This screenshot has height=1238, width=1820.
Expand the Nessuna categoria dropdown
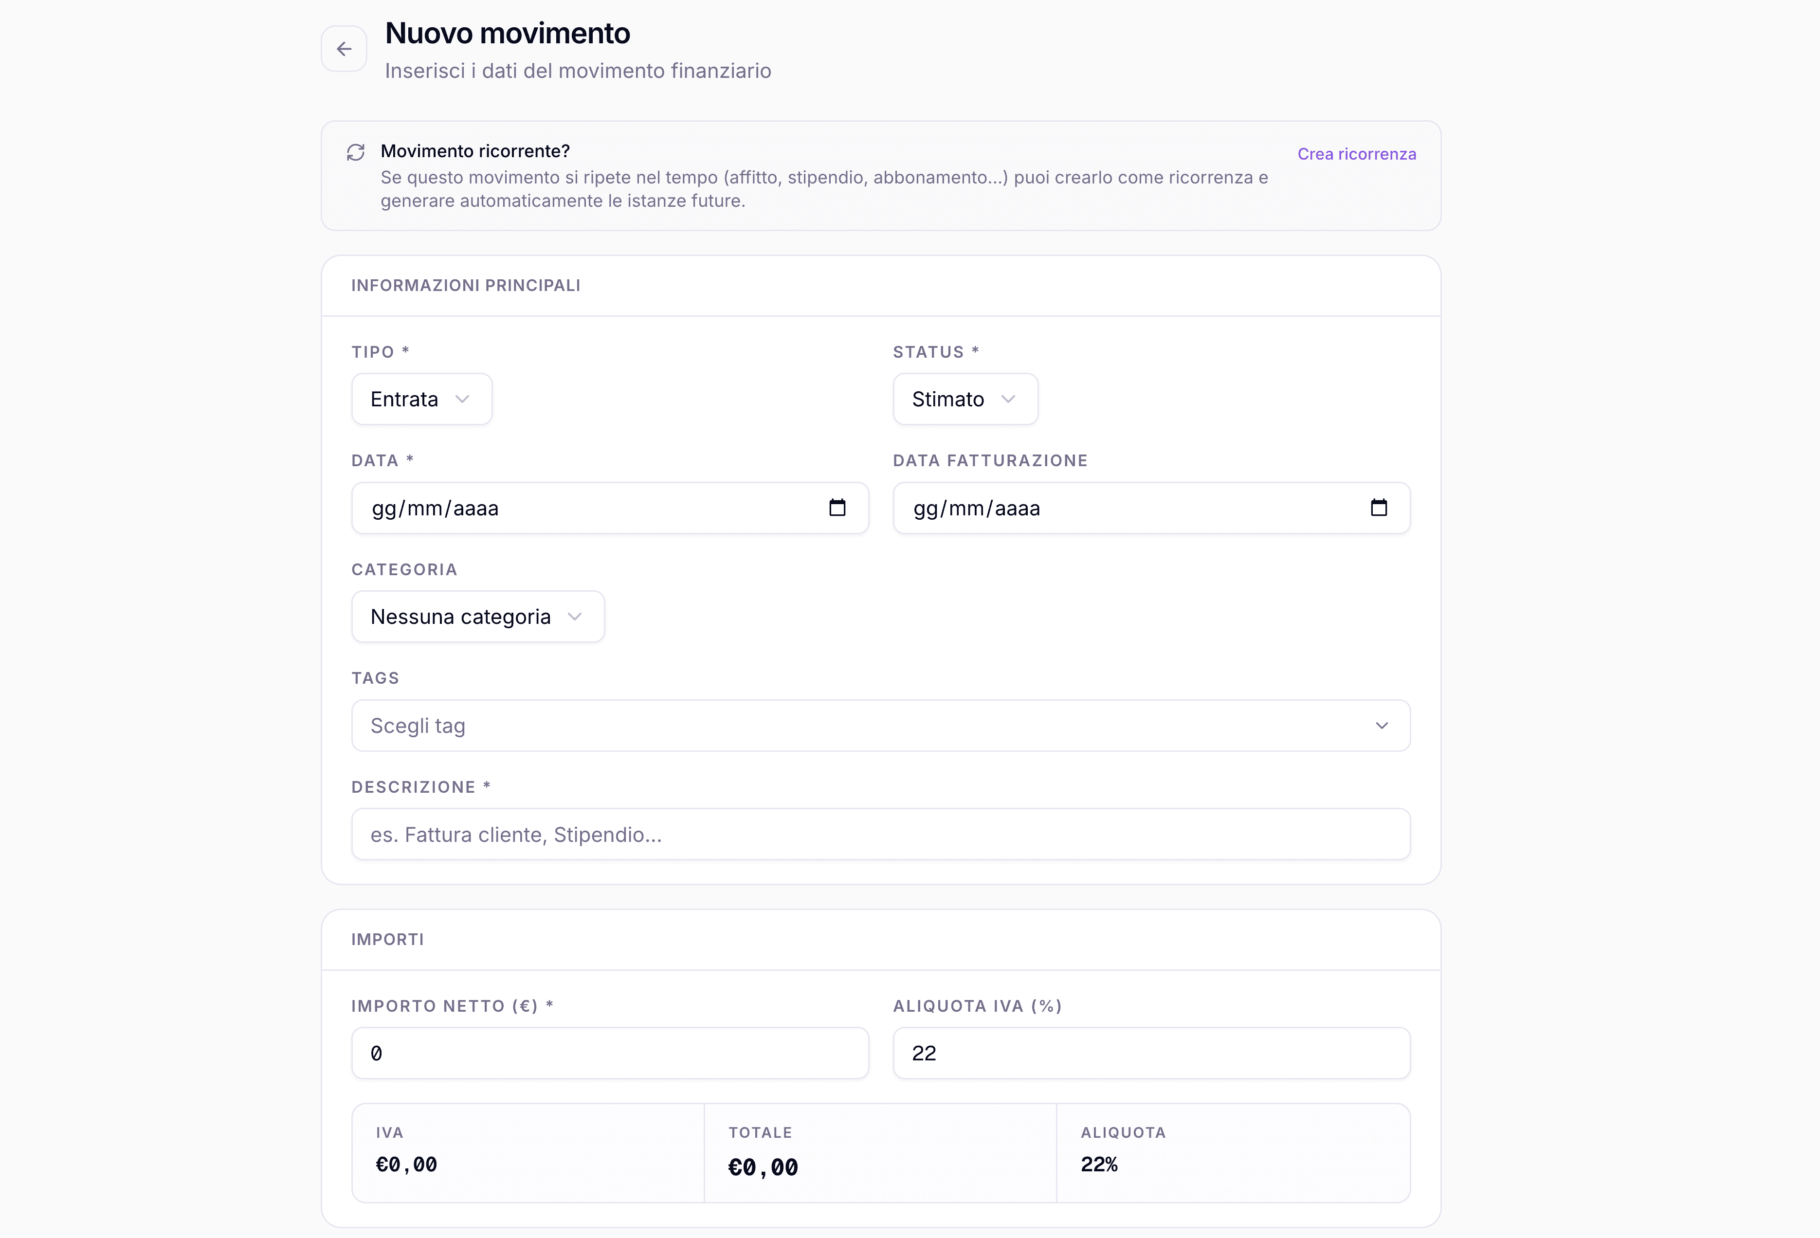click(478, 617)
